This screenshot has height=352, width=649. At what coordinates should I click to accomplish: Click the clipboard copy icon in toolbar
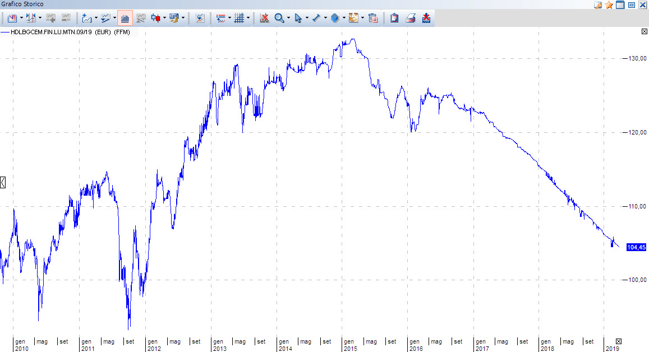(394, 18)
